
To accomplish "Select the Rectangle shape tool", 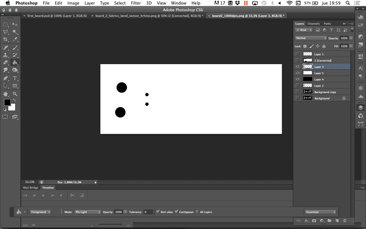I will (15, 86).
